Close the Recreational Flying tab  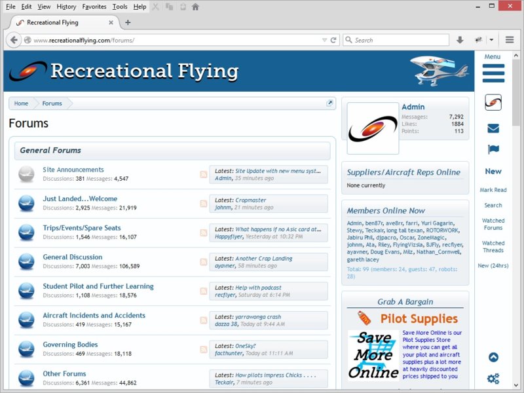111,22
